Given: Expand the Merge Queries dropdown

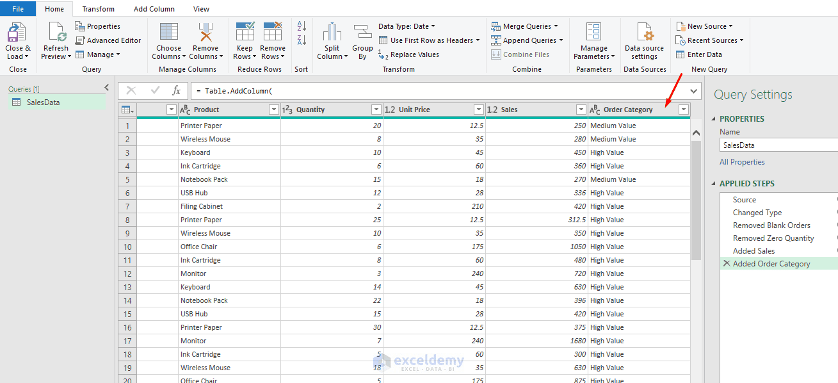Looking at the screenshot, I should click(x=555, y=26).
